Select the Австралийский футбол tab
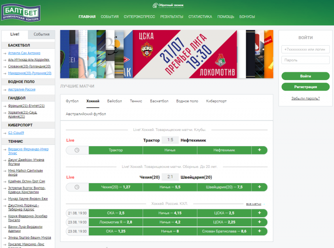 (x=86, y=114)
